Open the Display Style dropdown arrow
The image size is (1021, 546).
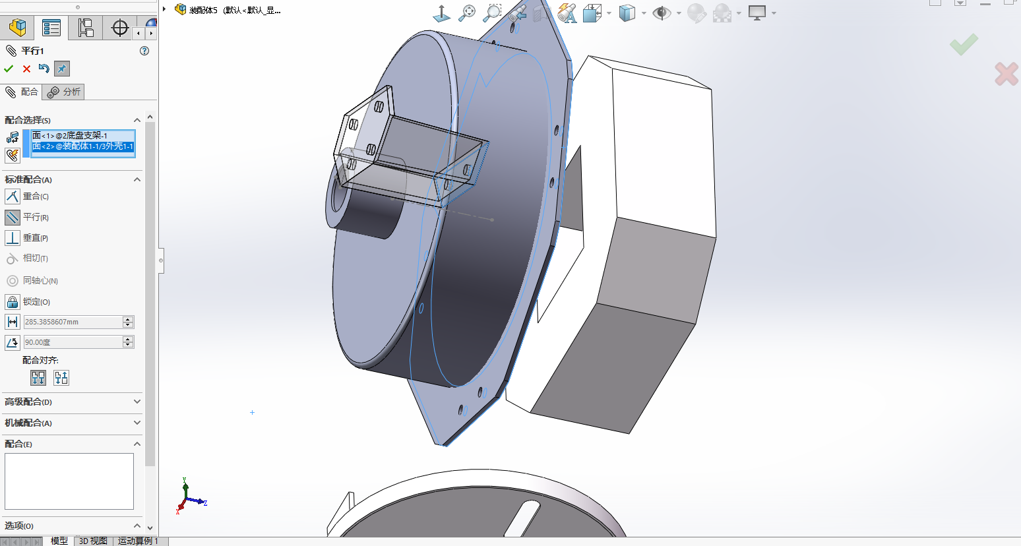644,13
